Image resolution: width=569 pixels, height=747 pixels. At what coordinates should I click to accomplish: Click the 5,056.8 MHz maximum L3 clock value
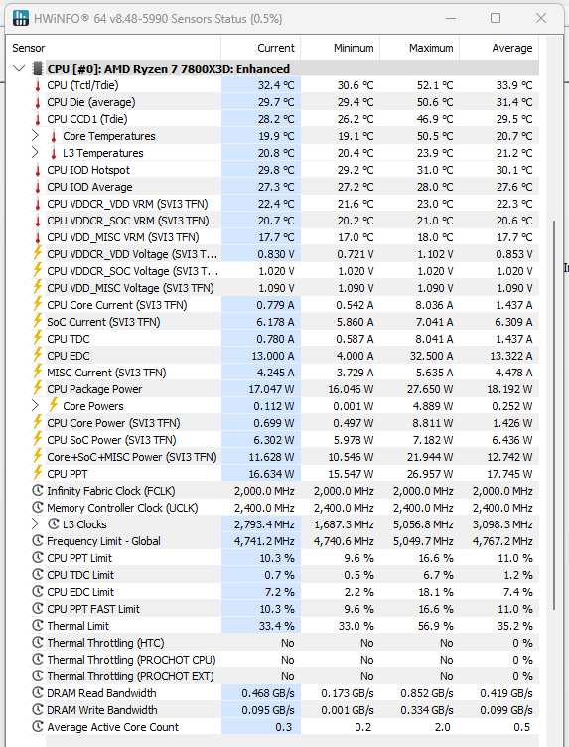click(423, 524)
